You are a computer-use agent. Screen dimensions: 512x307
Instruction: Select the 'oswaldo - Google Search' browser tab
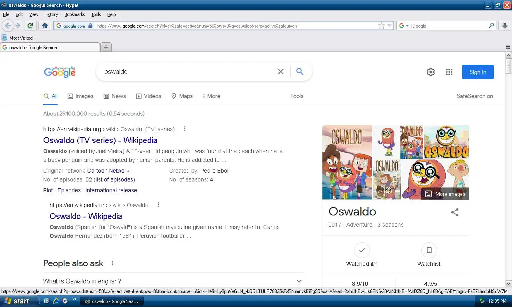[50, 47]
